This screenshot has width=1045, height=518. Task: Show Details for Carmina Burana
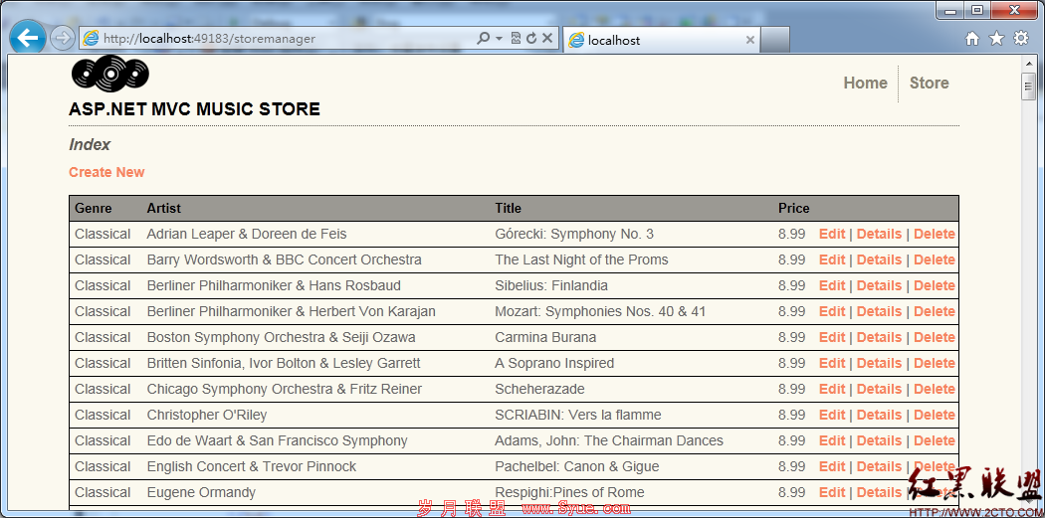click(x=879, y=338)
